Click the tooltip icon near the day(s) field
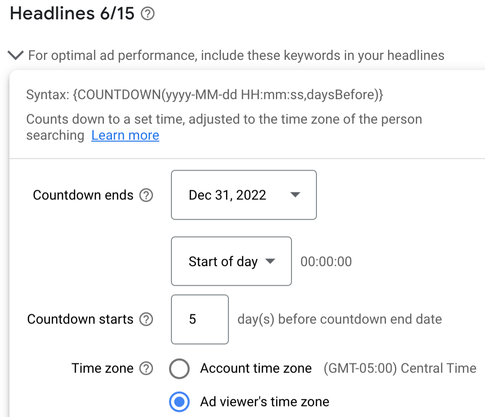485x417 pixels. click(146, 319)
